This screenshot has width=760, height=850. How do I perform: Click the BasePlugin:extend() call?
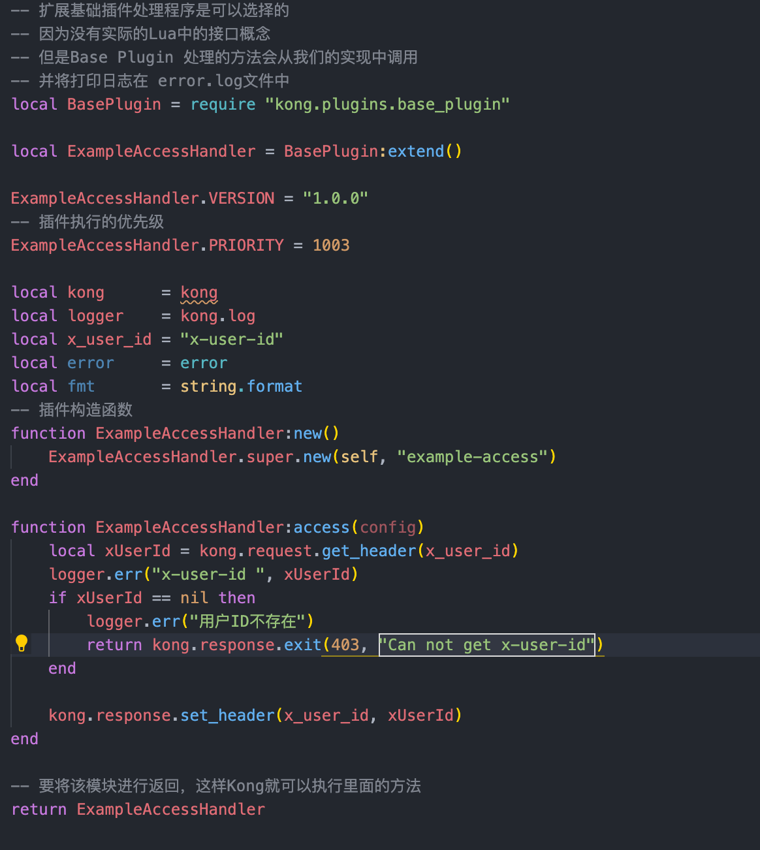click(x=373, y=151)
